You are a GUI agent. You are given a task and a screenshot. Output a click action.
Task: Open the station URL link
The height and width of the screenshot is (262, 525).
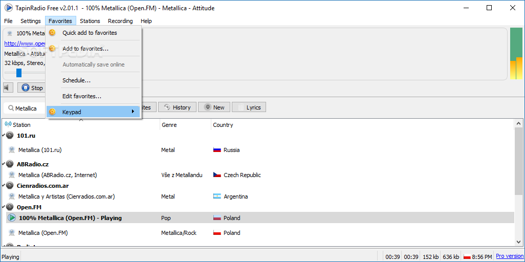click(x=25, y=43)
